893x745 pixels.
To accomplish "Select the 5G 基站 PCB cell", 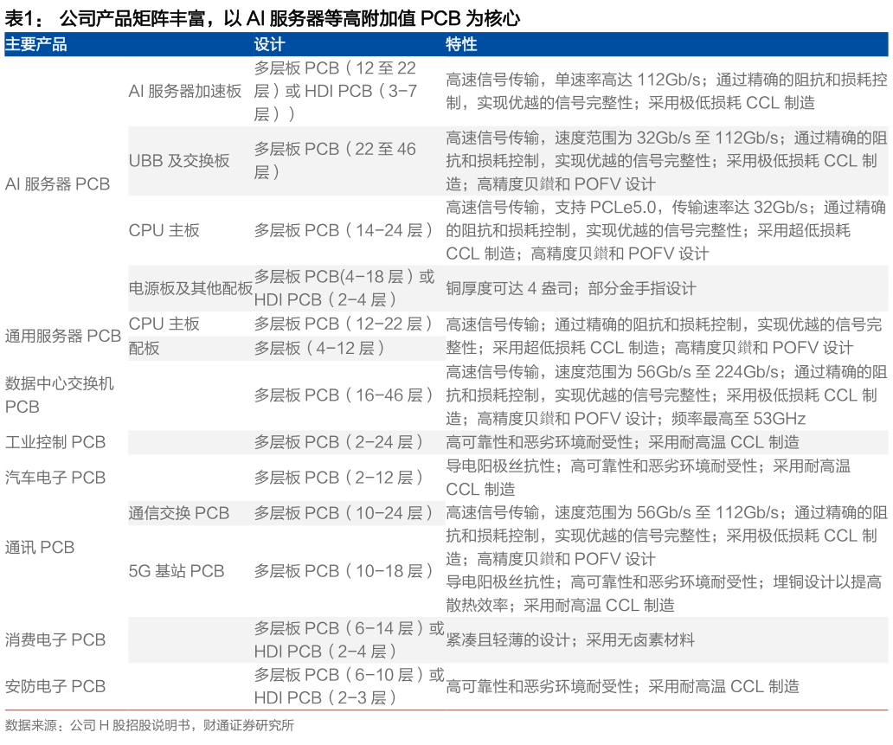I will 176,571.
